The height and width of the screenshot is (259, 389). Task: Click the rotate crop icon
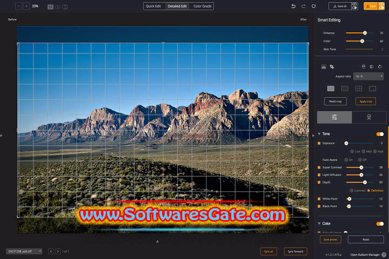(380, 67)
